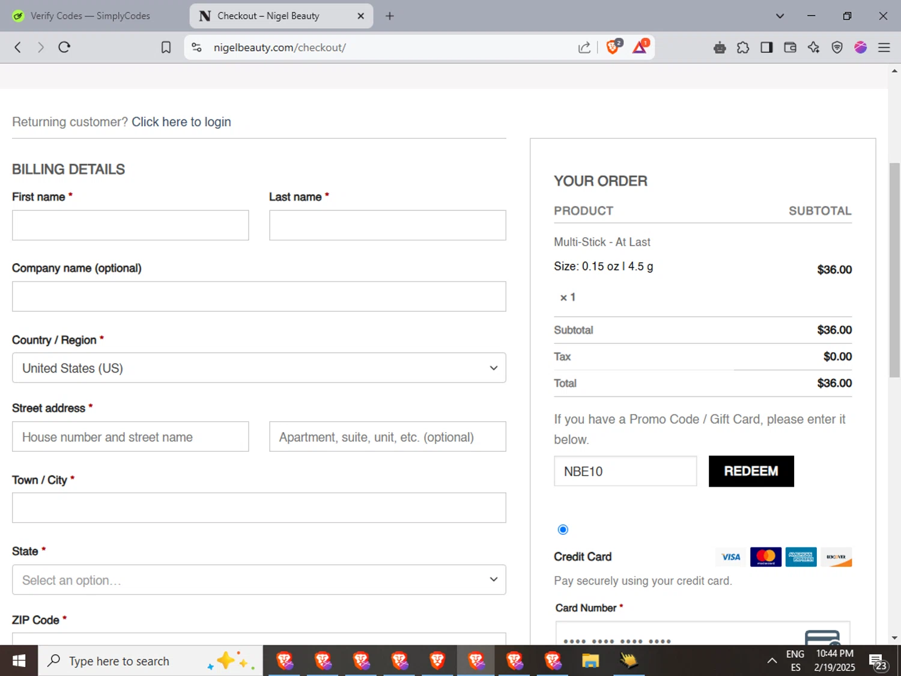Click the ENG ES language indicator

[x=795, y=661]
